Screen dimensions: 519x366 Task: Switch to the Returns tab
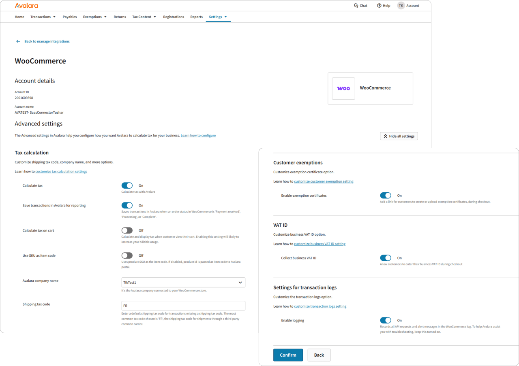(x=120, y=17)
